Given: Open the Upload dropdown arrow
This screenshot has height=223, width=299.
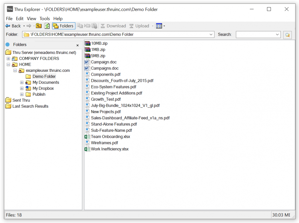Looking at the screenshot, I should click(152, 26).
